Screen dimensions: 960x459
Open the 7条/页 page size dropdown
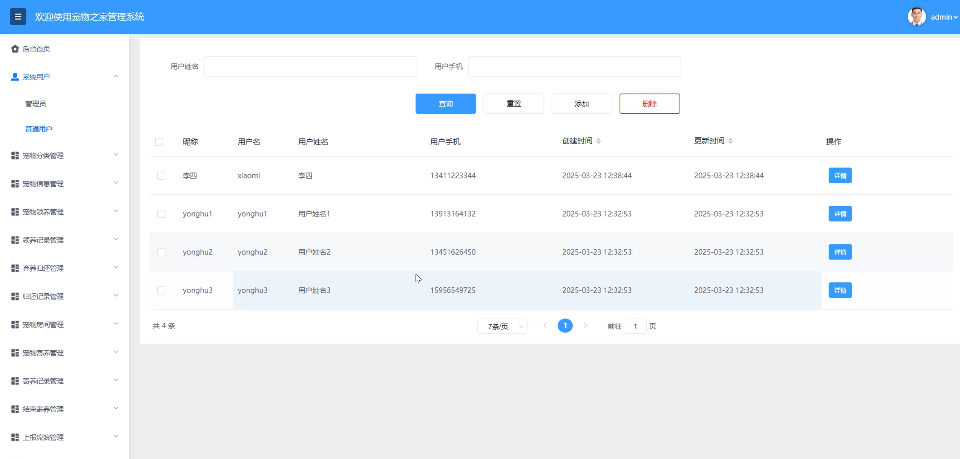pos(502,326)
